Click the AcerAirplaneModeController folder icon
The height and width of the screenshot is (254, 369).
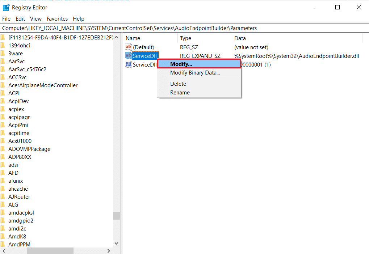click(x=3, y=85)
